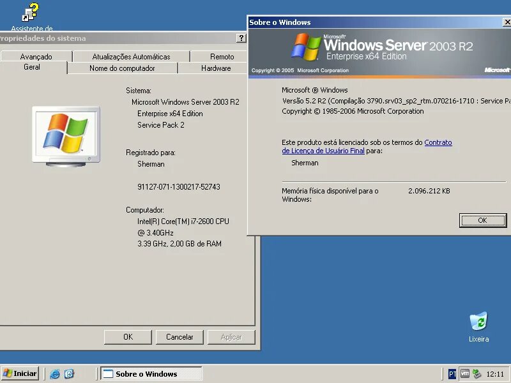This screenshot has width=511, height=383.
Task: Click the network tray icon next to clock
Action: tap(477, 373)
